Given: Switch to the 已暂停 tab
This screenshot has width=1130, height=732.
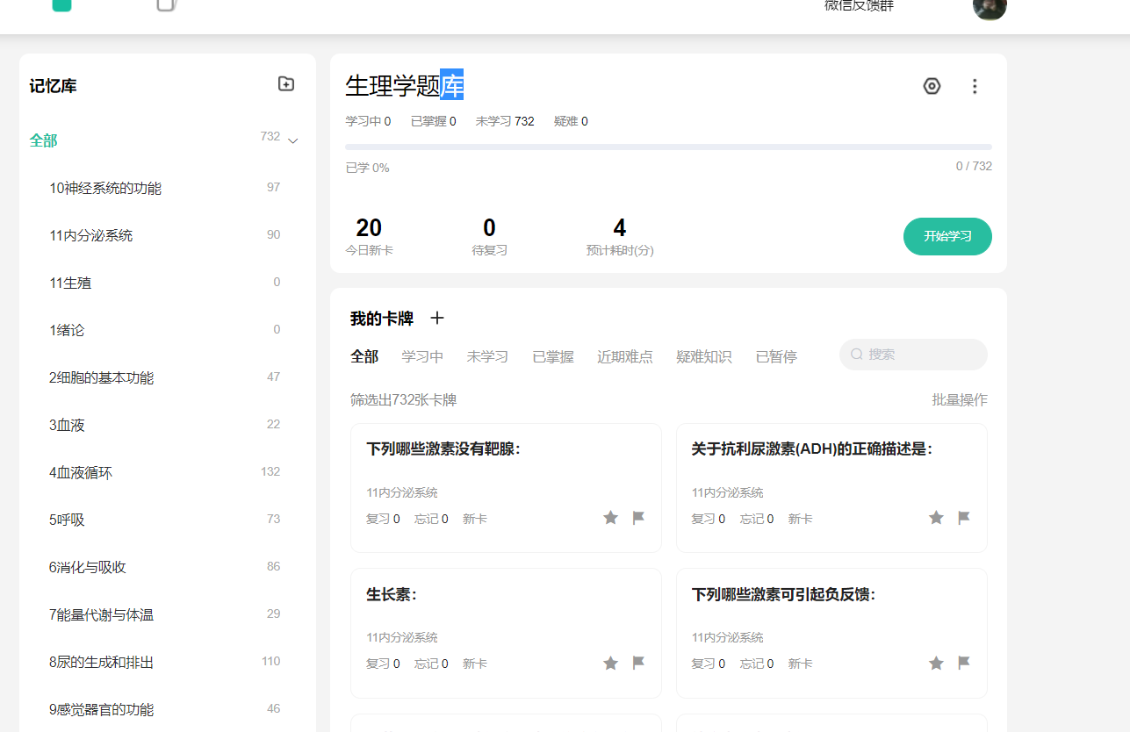Looking at the screenshot, I should (x=776, y=356).
